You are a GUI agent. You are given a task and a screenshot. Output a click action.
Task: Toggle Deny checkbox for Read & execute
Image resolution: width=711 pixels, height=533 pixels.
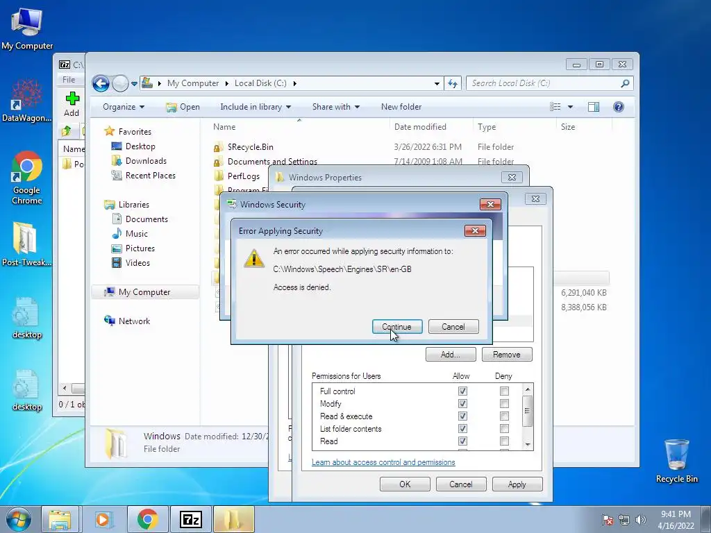[x=504, y=416]
